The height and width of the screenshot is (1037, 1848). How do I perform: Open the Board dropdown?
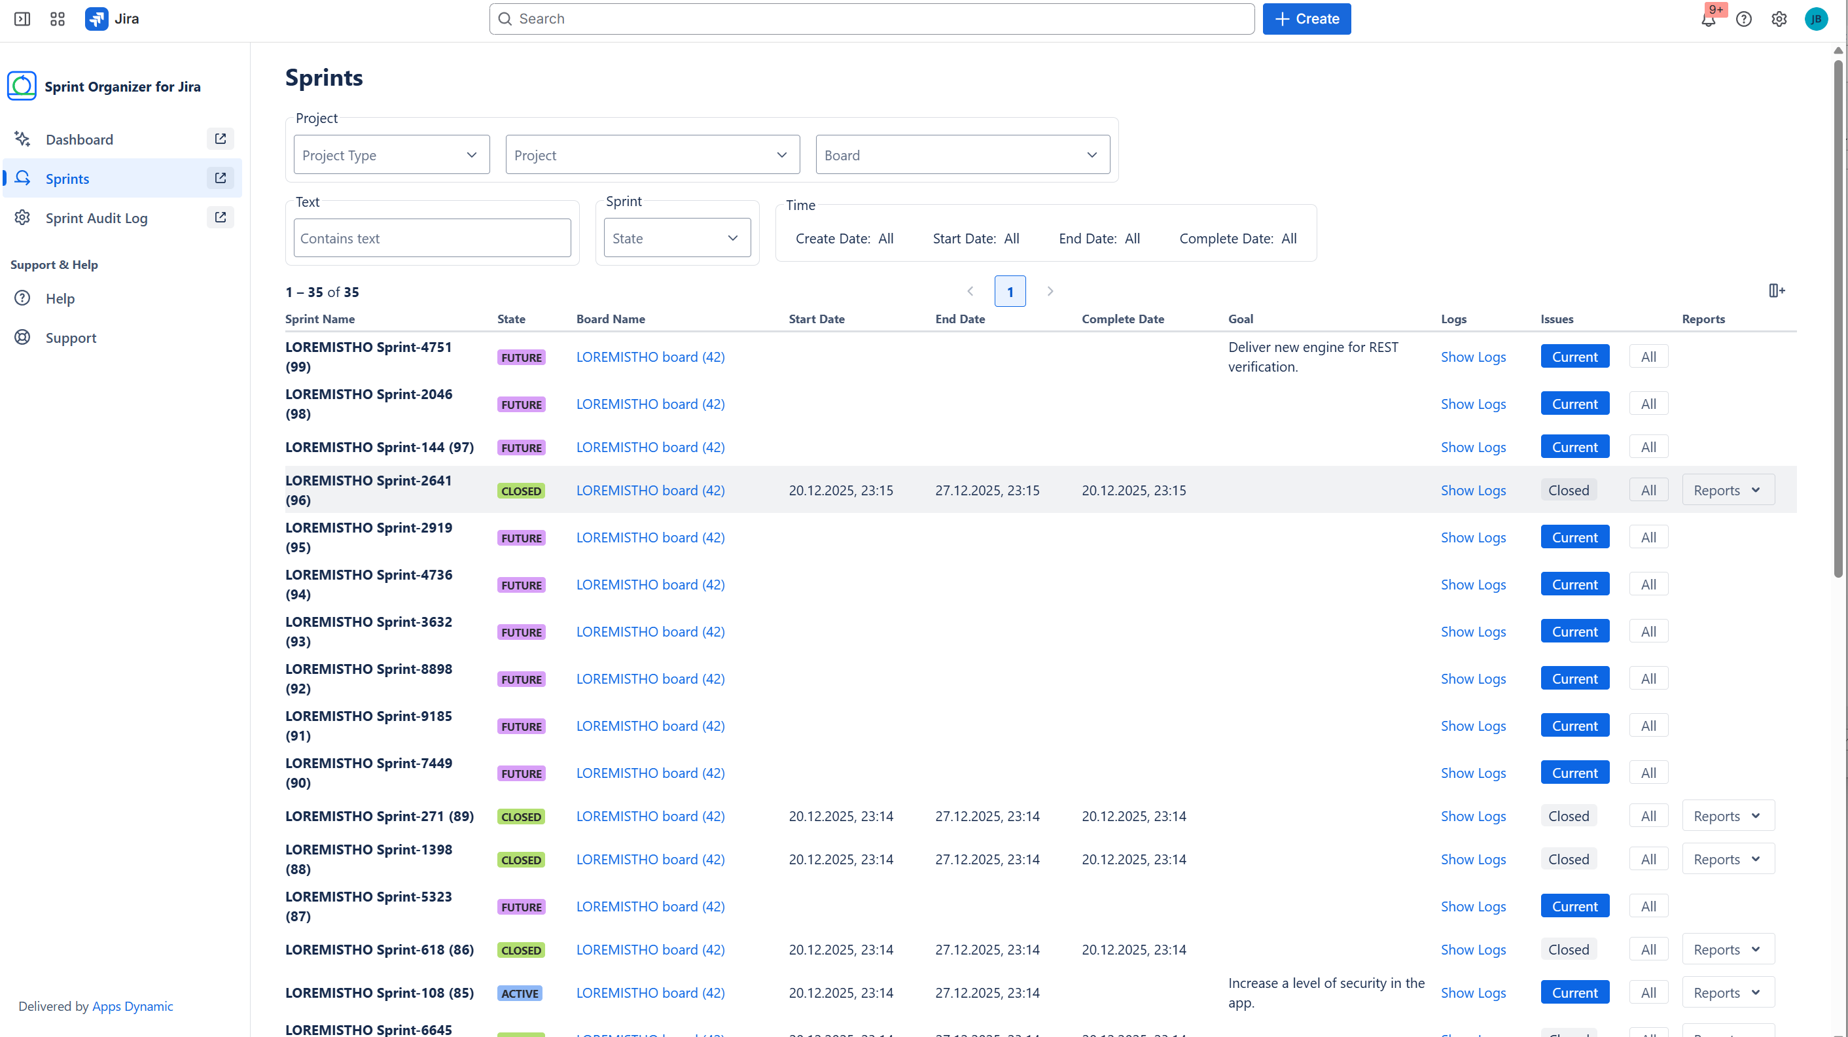pyautogui.click(x=962, y=155)
